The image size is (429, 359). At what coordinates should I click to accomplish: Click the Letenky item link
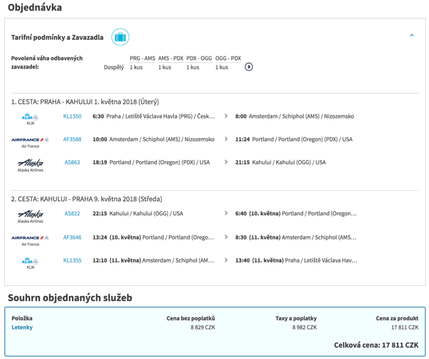point(22,327)
